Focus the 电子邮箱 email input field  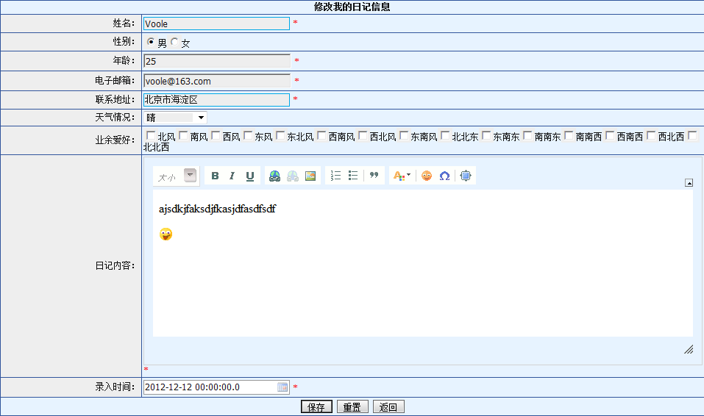coord(217,81)
